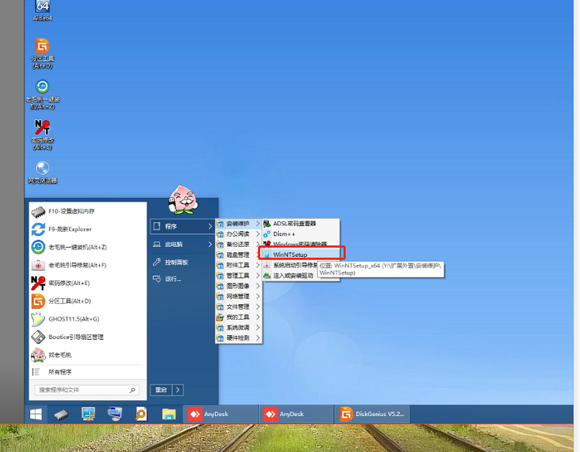Open the 网页浏览器 desktop shortcut
Image resolution: width=580 pixels, height=452 pixels.
pos(42,173)
